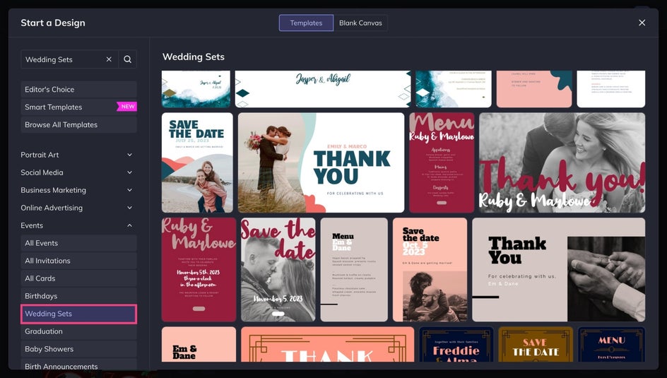
Task: Open the pink Save the date Oct. 5 template
Action: coord(430,270)
